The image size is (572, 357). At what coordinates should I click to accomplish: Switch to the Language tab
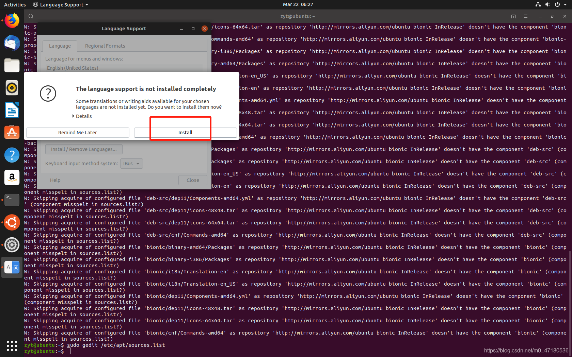point(60,46)
